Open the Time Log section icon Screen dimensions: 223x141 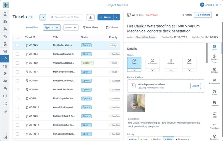pyautogui.click(x=214, y=104)
